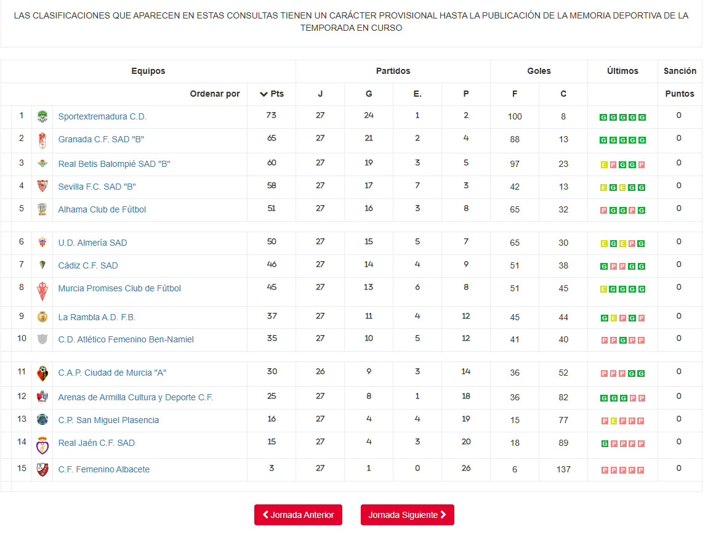The height and width of the screenshot is (537, 708).
Task: Click Granada "B" 65 points value
Action: (x=272, y=138)
